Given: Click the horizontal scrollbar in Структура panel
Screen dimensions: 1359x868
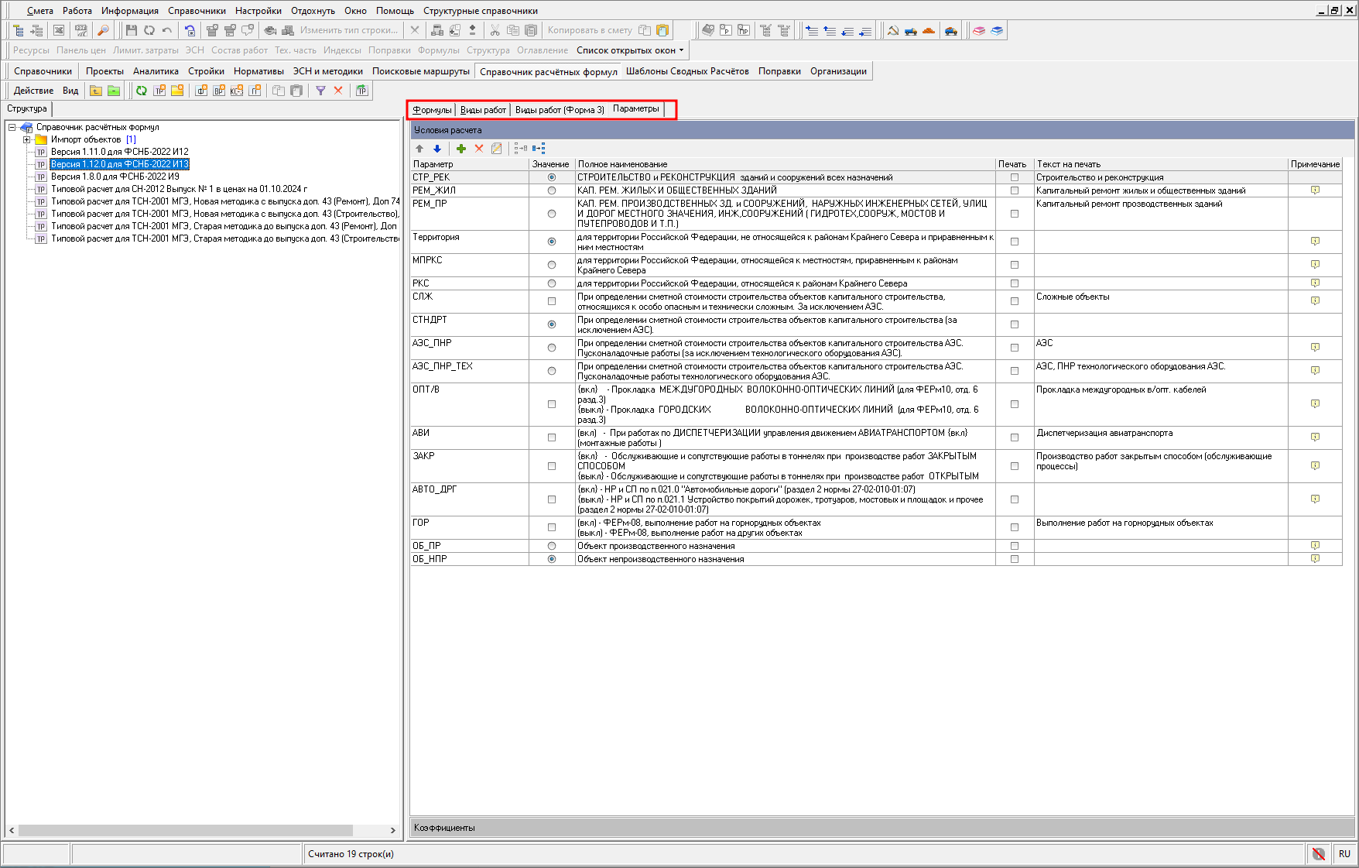Looking at the screenshot, I should 186,830.
